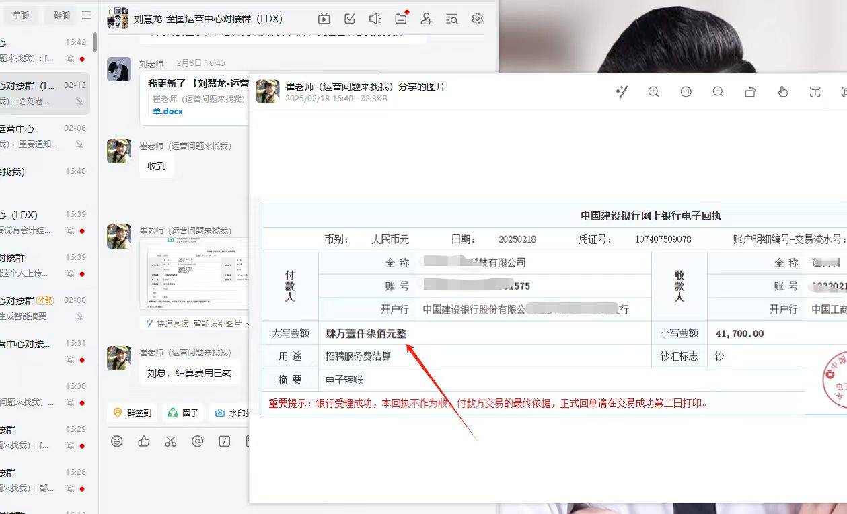This screenshot has height=514, width=847.
Task: Open the 圈子 circle shortcut
Action: point(183,413)
